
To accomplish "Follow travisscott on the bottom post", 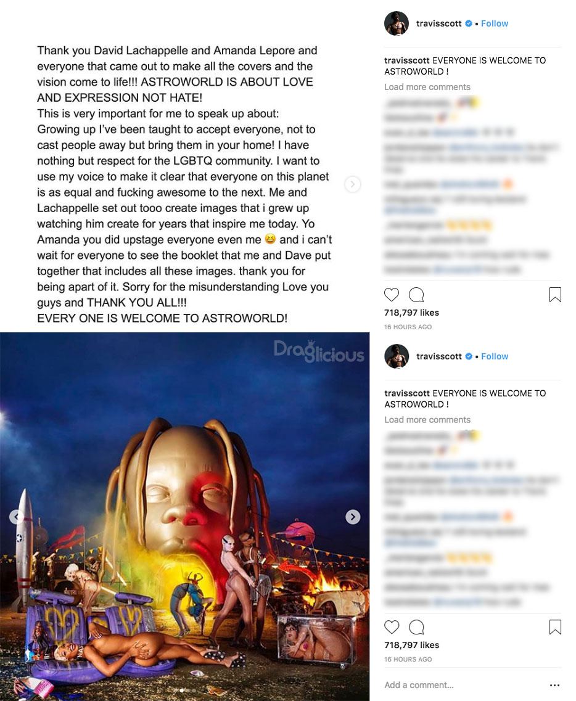I will pyautogui.click(x=495, y=356).
